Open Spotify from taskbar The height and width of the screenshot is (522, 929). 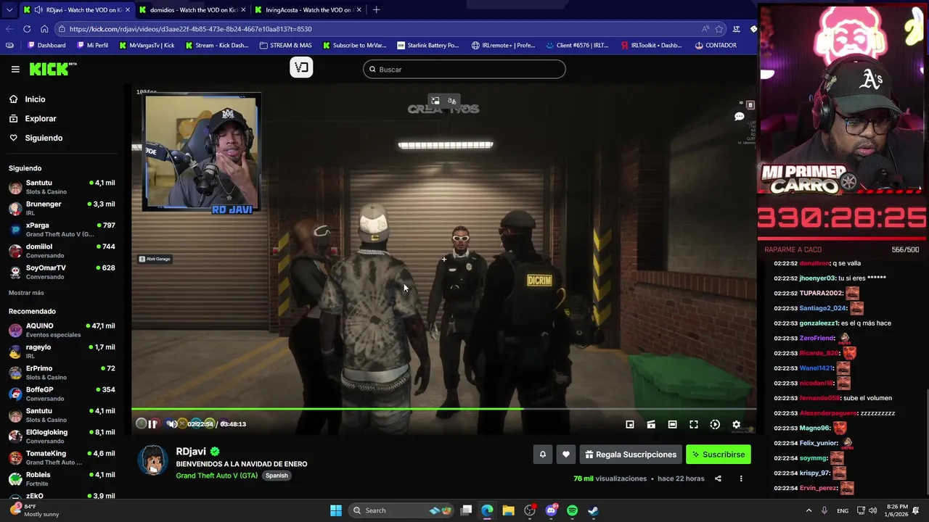[572, 510]
